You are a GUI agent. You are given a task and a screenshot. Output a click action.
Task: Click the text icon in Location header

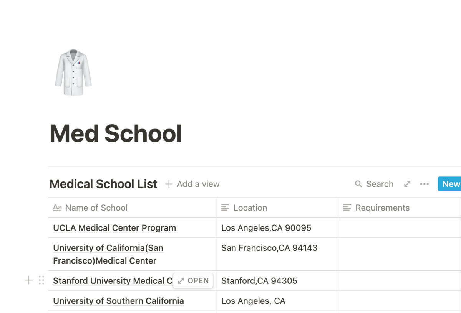tap(225, 208)
